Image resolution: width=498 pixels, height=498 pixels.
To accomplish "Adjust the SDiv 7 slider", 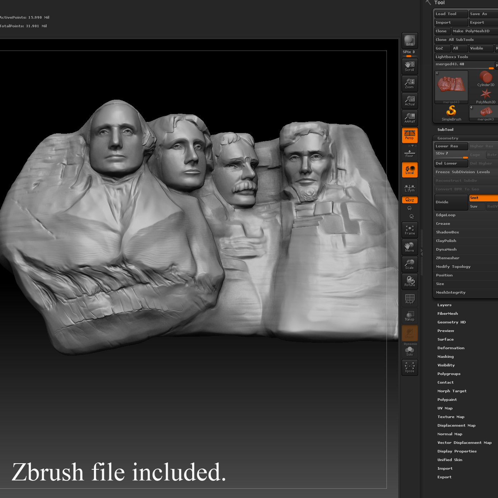I will coord(451,155).
